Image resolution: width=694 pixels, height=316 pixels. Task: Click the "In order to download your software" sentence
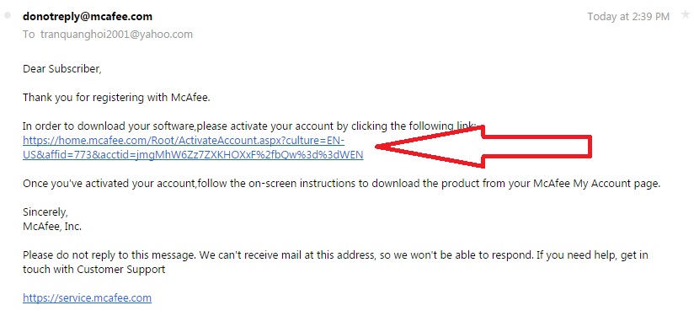pos(249,126)
